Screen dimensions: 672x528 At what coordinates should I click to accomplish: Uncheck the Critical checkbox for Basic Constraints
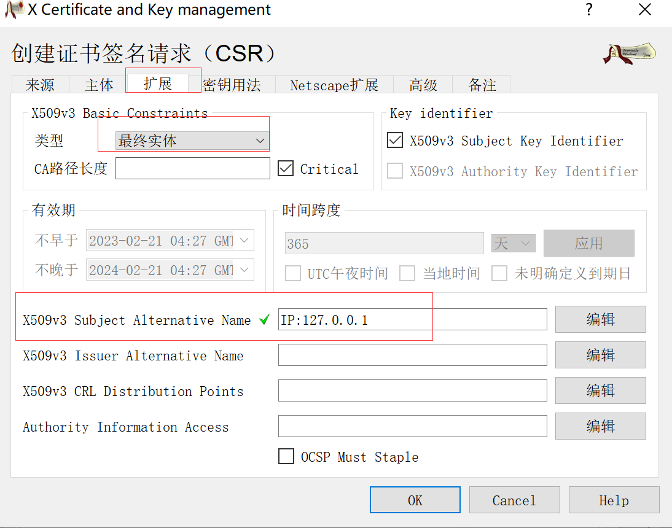tap(286, 168)
